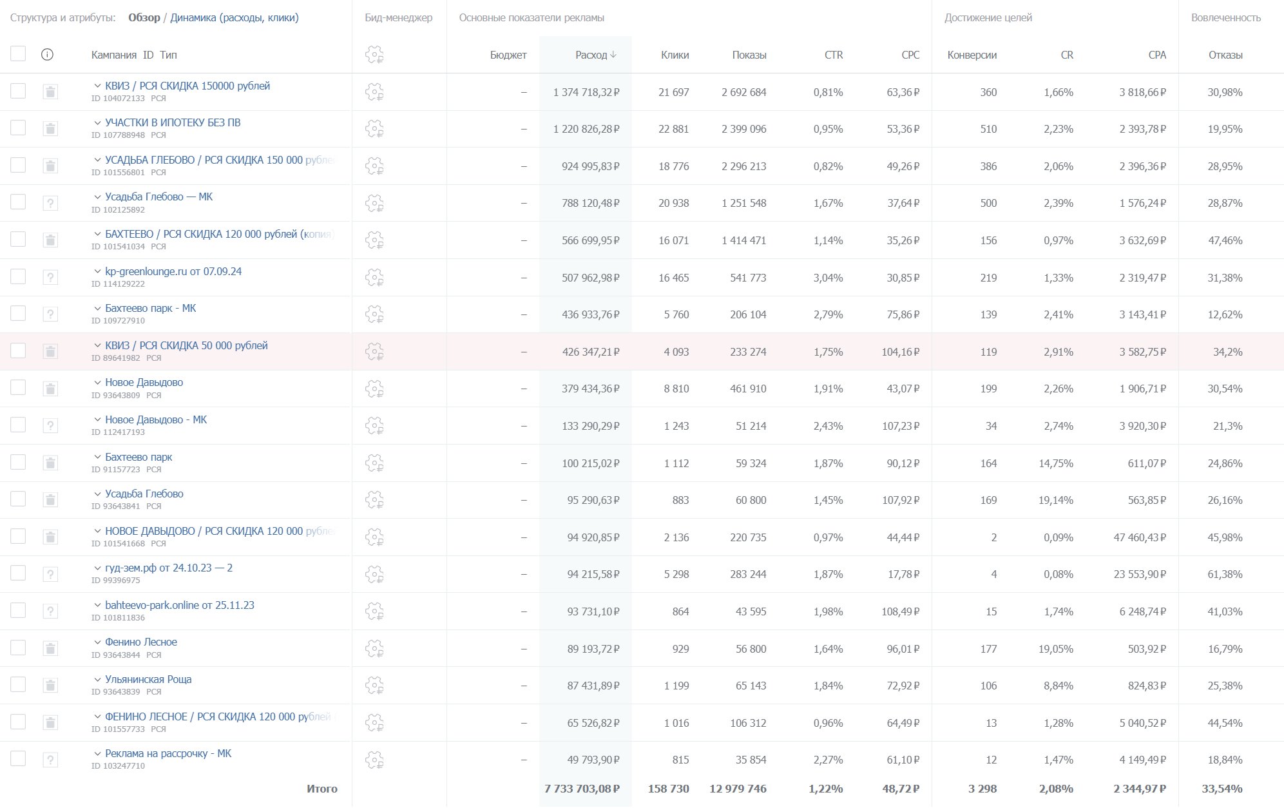Open bid manager gear for УЧАСТКИ В ИПОТЕКУ БЕЗ ПВ
Image resolution: width=1284 pixels, height=808 pixels.
click(x=374, y=129)
